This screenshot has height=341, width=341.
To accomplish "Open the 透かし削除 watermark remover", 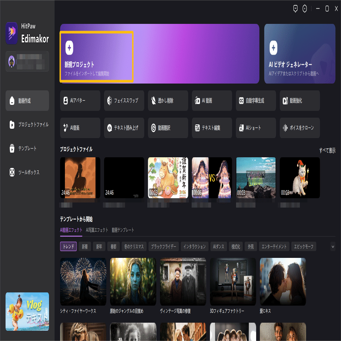I will click(x=168, y=101).
